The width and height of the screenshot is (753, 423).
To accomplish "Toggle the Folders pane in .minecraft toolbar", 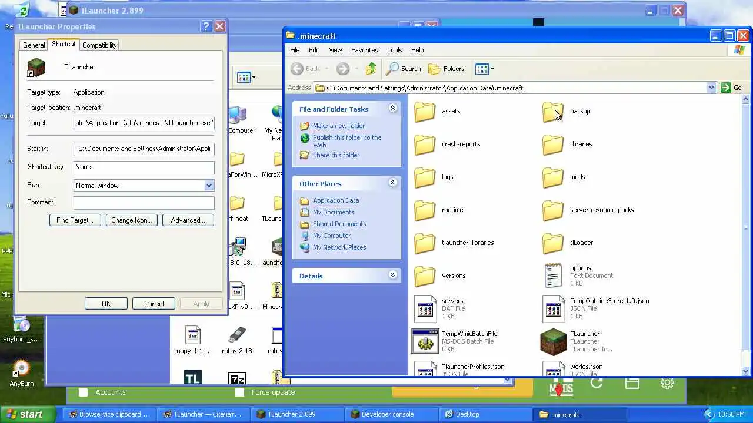I will (447, 69).
